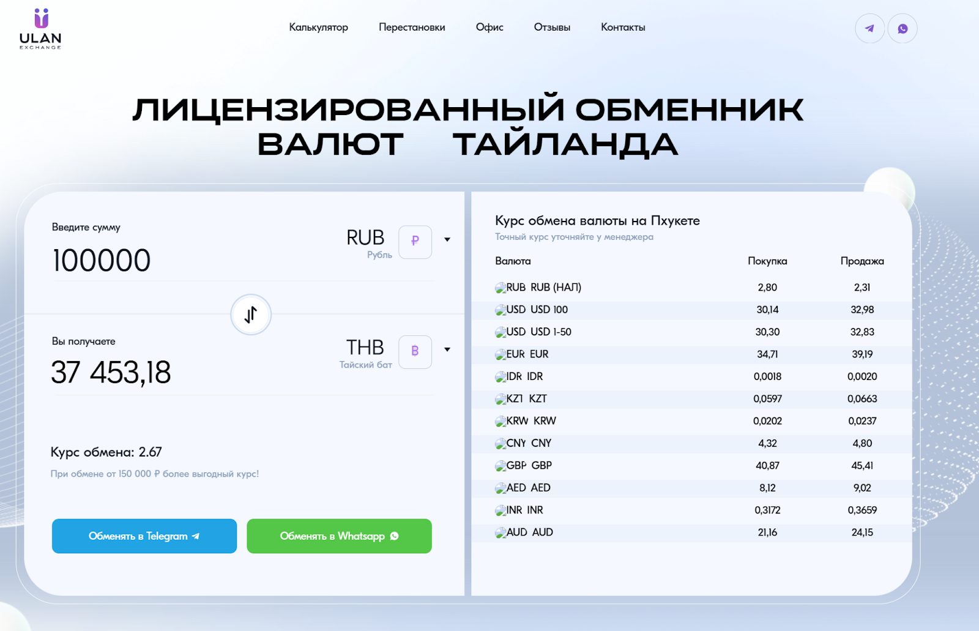The width and height of the screenshot is (979, 631).
Task: Click the Thai baht symbol icon
Action: pyautogui.click(x=415, y=351)
